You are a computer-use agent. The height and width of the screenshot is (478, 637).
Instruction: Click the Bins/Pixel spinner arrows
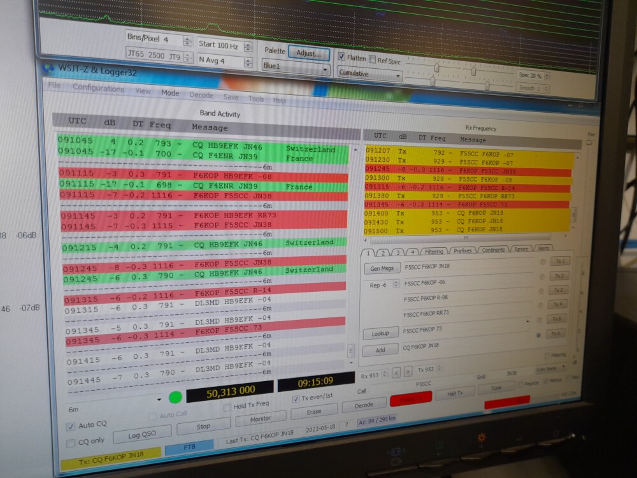click(187, 41)
